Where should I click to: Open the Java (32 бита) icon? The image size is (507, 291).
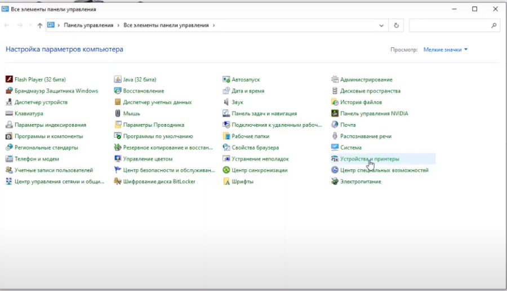[118, 80]
